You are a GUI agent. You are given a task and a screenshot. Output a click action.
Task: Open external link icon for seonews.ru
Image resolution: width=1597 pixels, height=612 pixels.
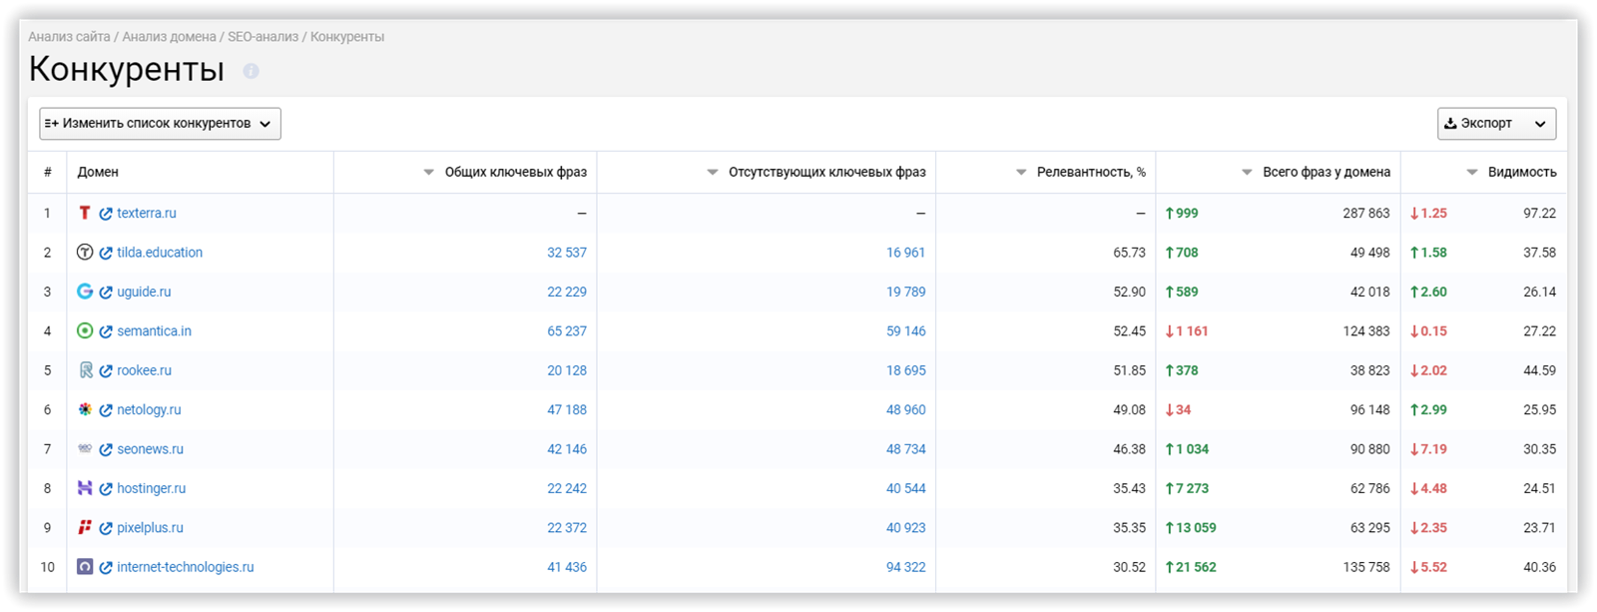[x=106, y=450]
